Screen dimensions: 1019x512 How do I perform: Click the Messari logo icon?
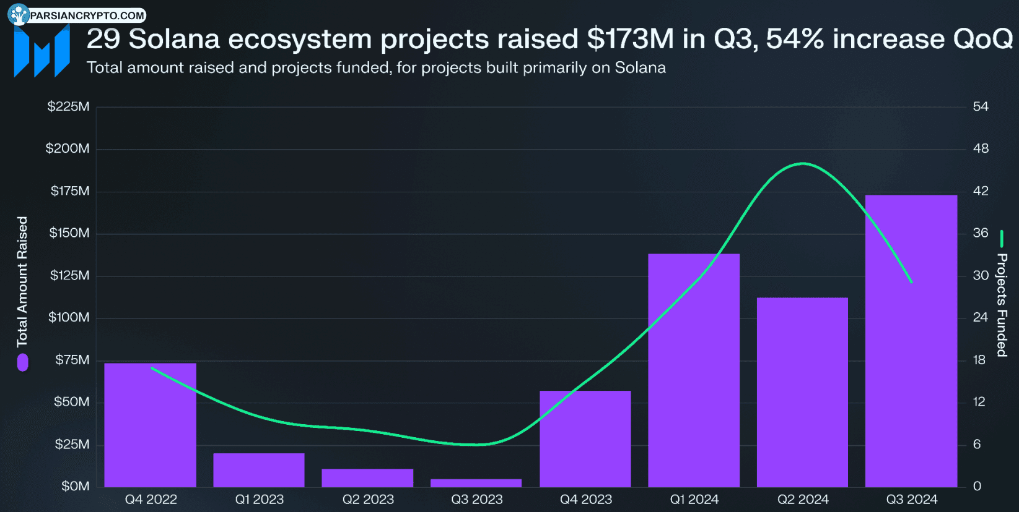point(42,51)
